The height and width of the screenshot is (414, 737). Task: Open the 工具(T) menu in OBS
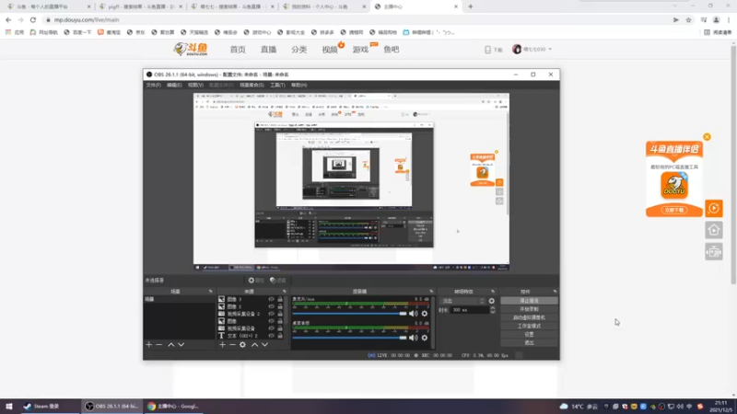click(277, 85)
